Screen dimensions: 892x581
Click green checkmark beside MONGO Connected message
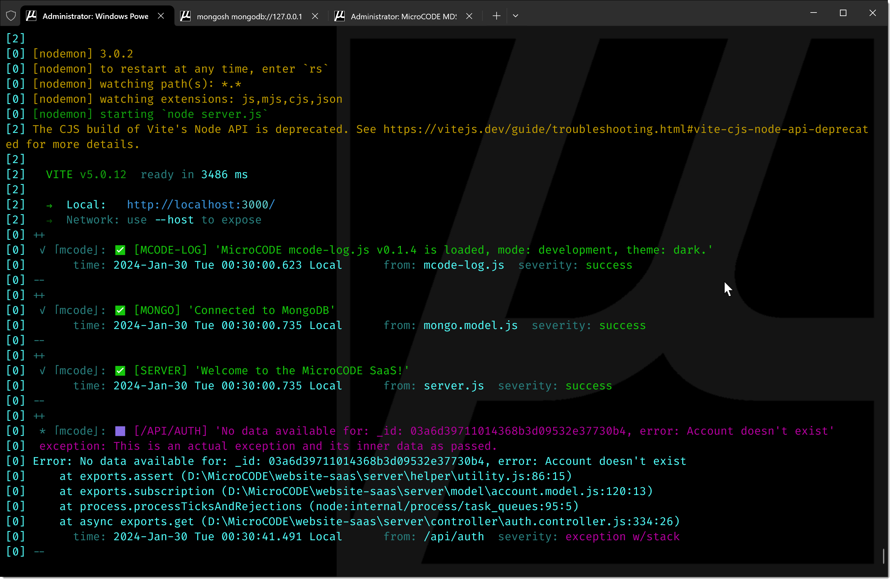point(120,311)
